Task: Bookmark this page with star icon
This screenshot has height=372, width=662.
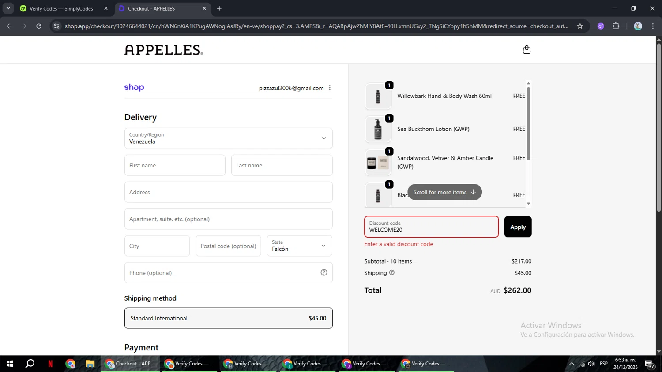Action: pos(580,26)
